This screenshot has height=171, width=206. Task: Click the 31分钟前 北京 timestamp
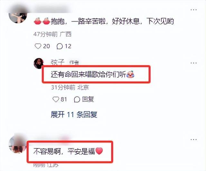pyautogui.click(x=70, y=87)
